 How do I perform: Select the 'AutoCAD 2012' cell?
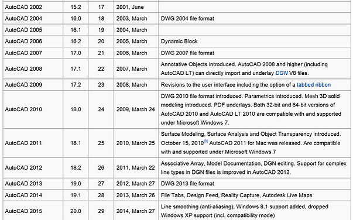point(33,168)
